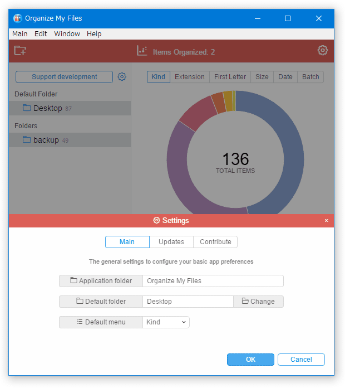Viewport: 345px width, 388px height.
Task: Select the Desktop folder row
Action: 70,108
